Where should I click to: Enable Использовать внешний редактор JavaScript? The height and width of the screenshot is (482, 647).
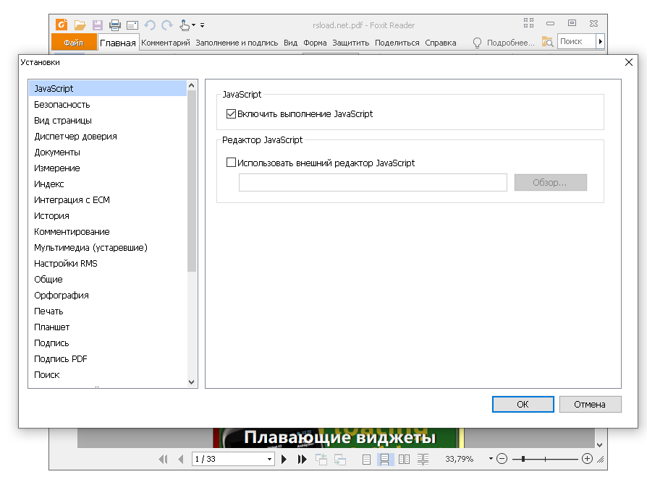point(231,163)
